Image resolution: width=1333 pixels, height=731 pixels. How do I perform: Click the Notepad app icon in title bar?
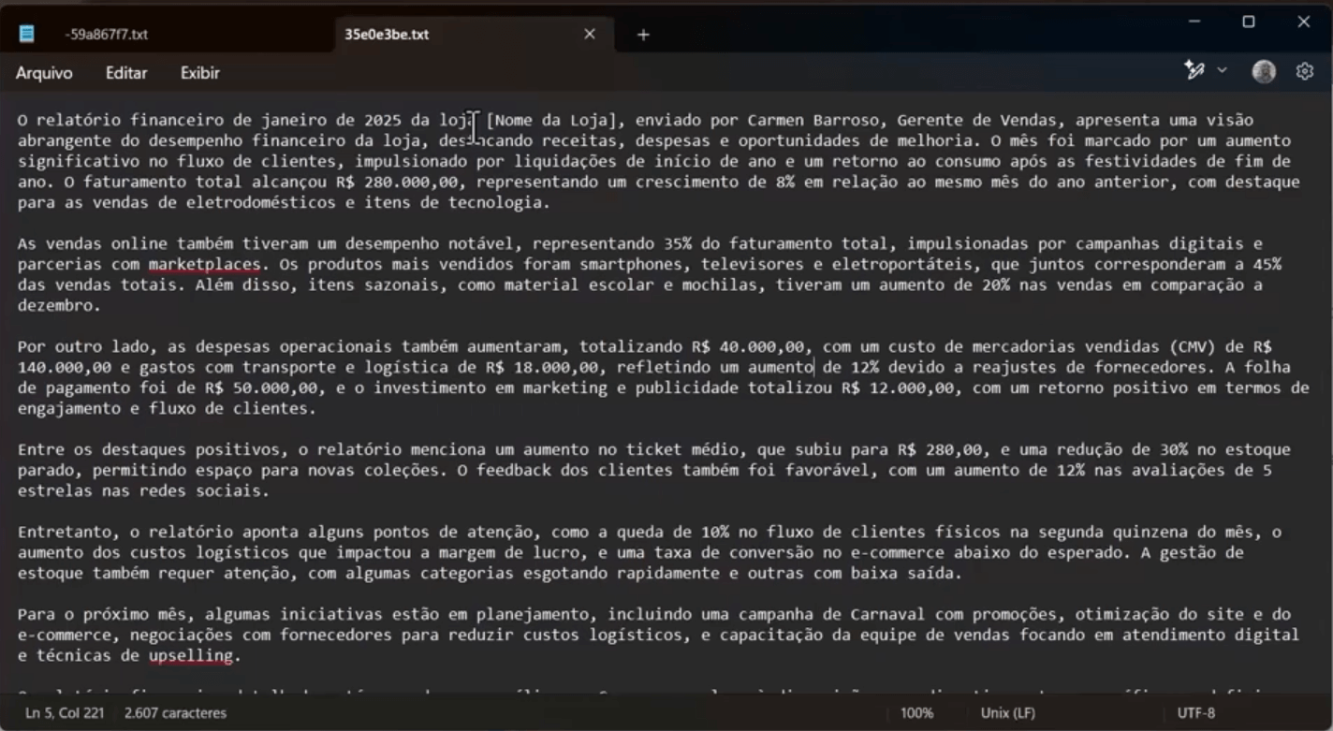(26, 34)
